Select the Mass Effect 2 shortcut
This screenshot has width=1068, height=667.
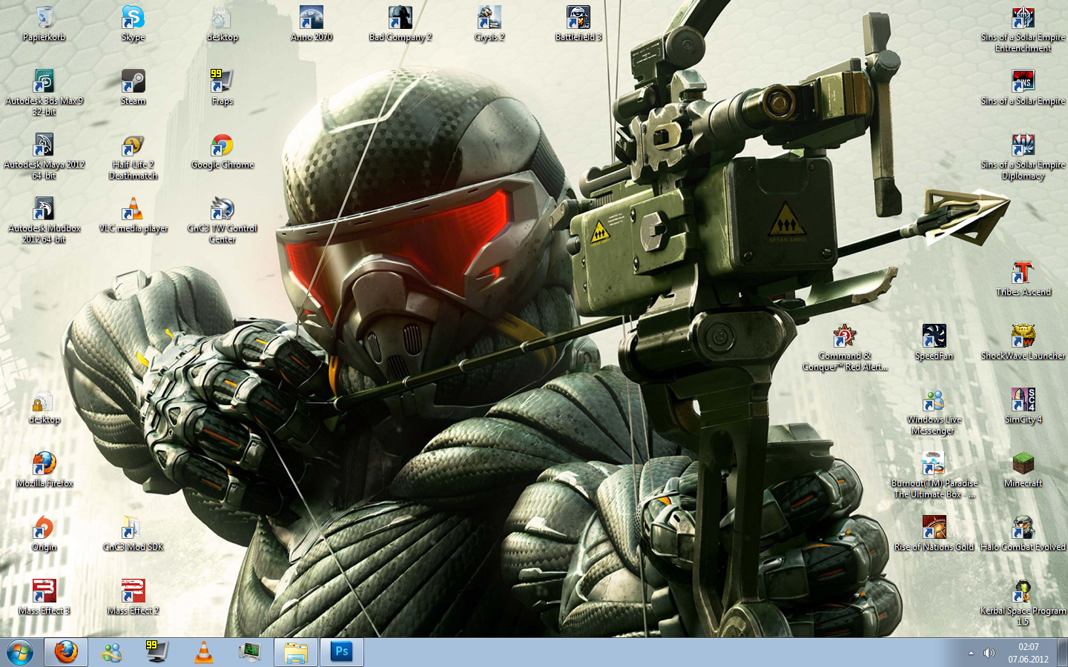click(133, 597)
